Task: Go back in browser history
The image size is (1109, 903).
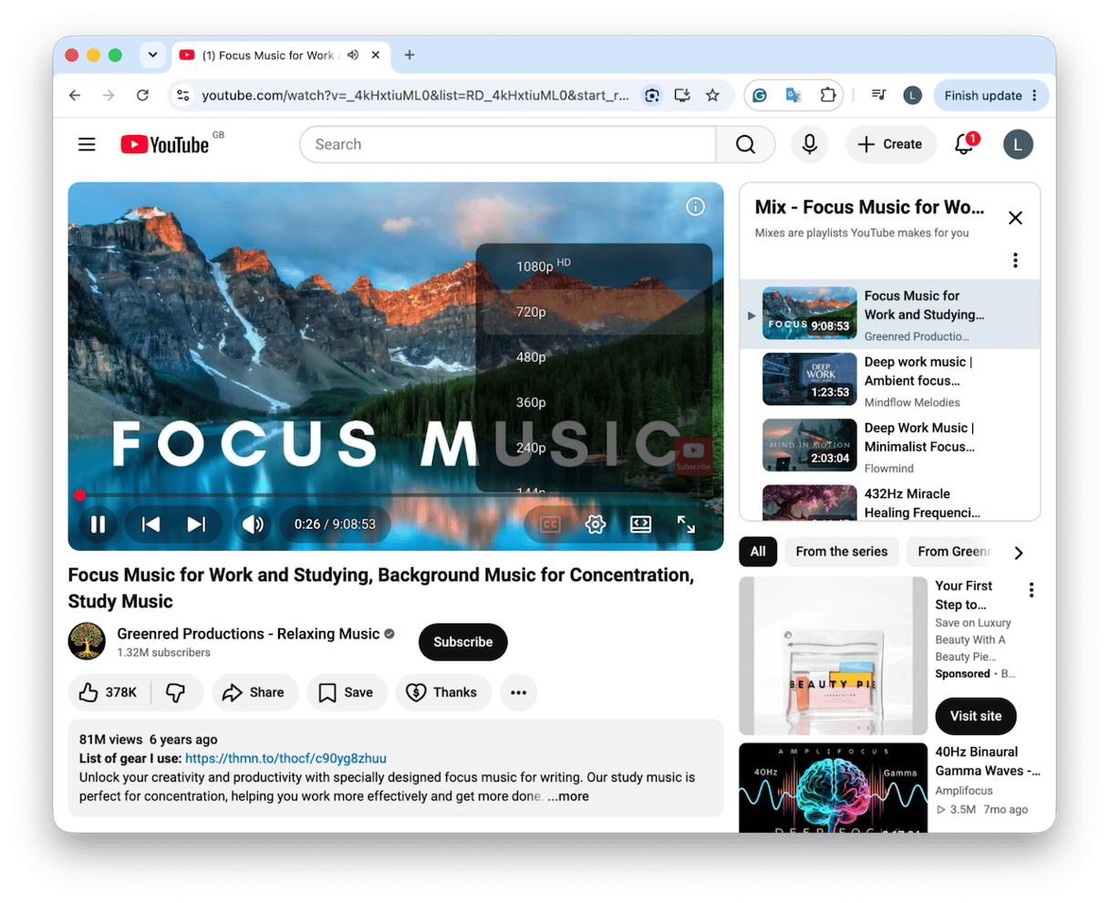Action: click(75, 95)
